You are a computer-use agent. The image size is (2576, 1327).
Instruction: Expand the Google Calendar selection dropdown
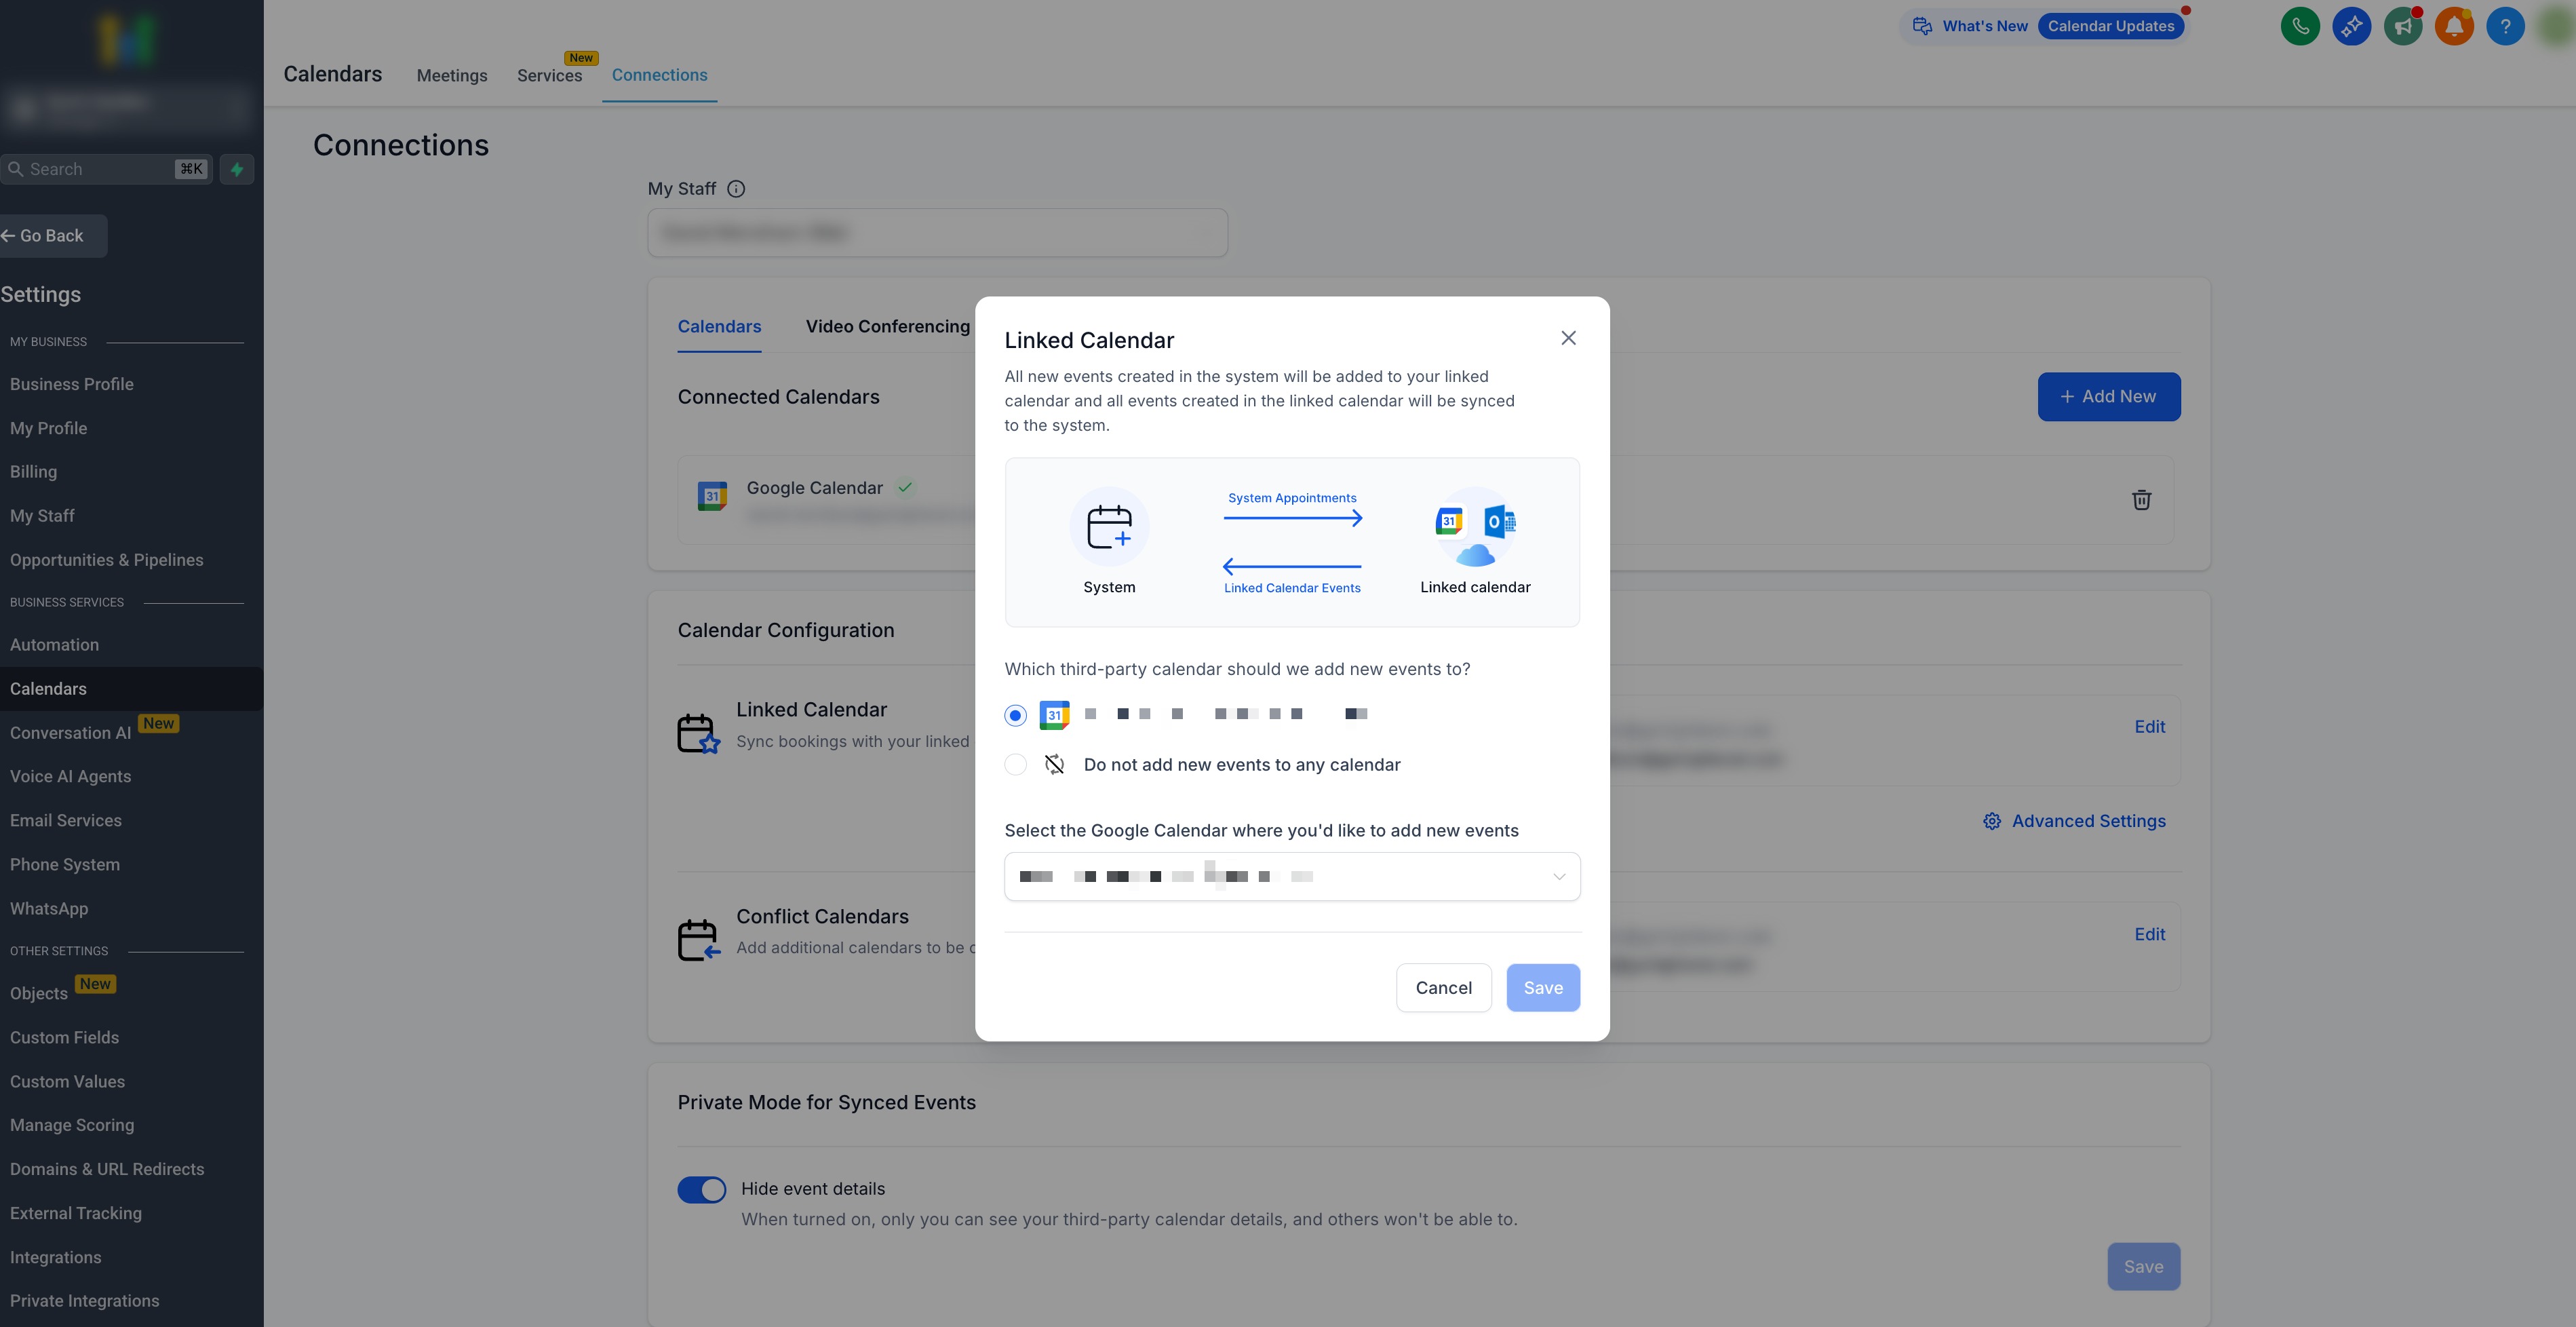click(1292, 877)
